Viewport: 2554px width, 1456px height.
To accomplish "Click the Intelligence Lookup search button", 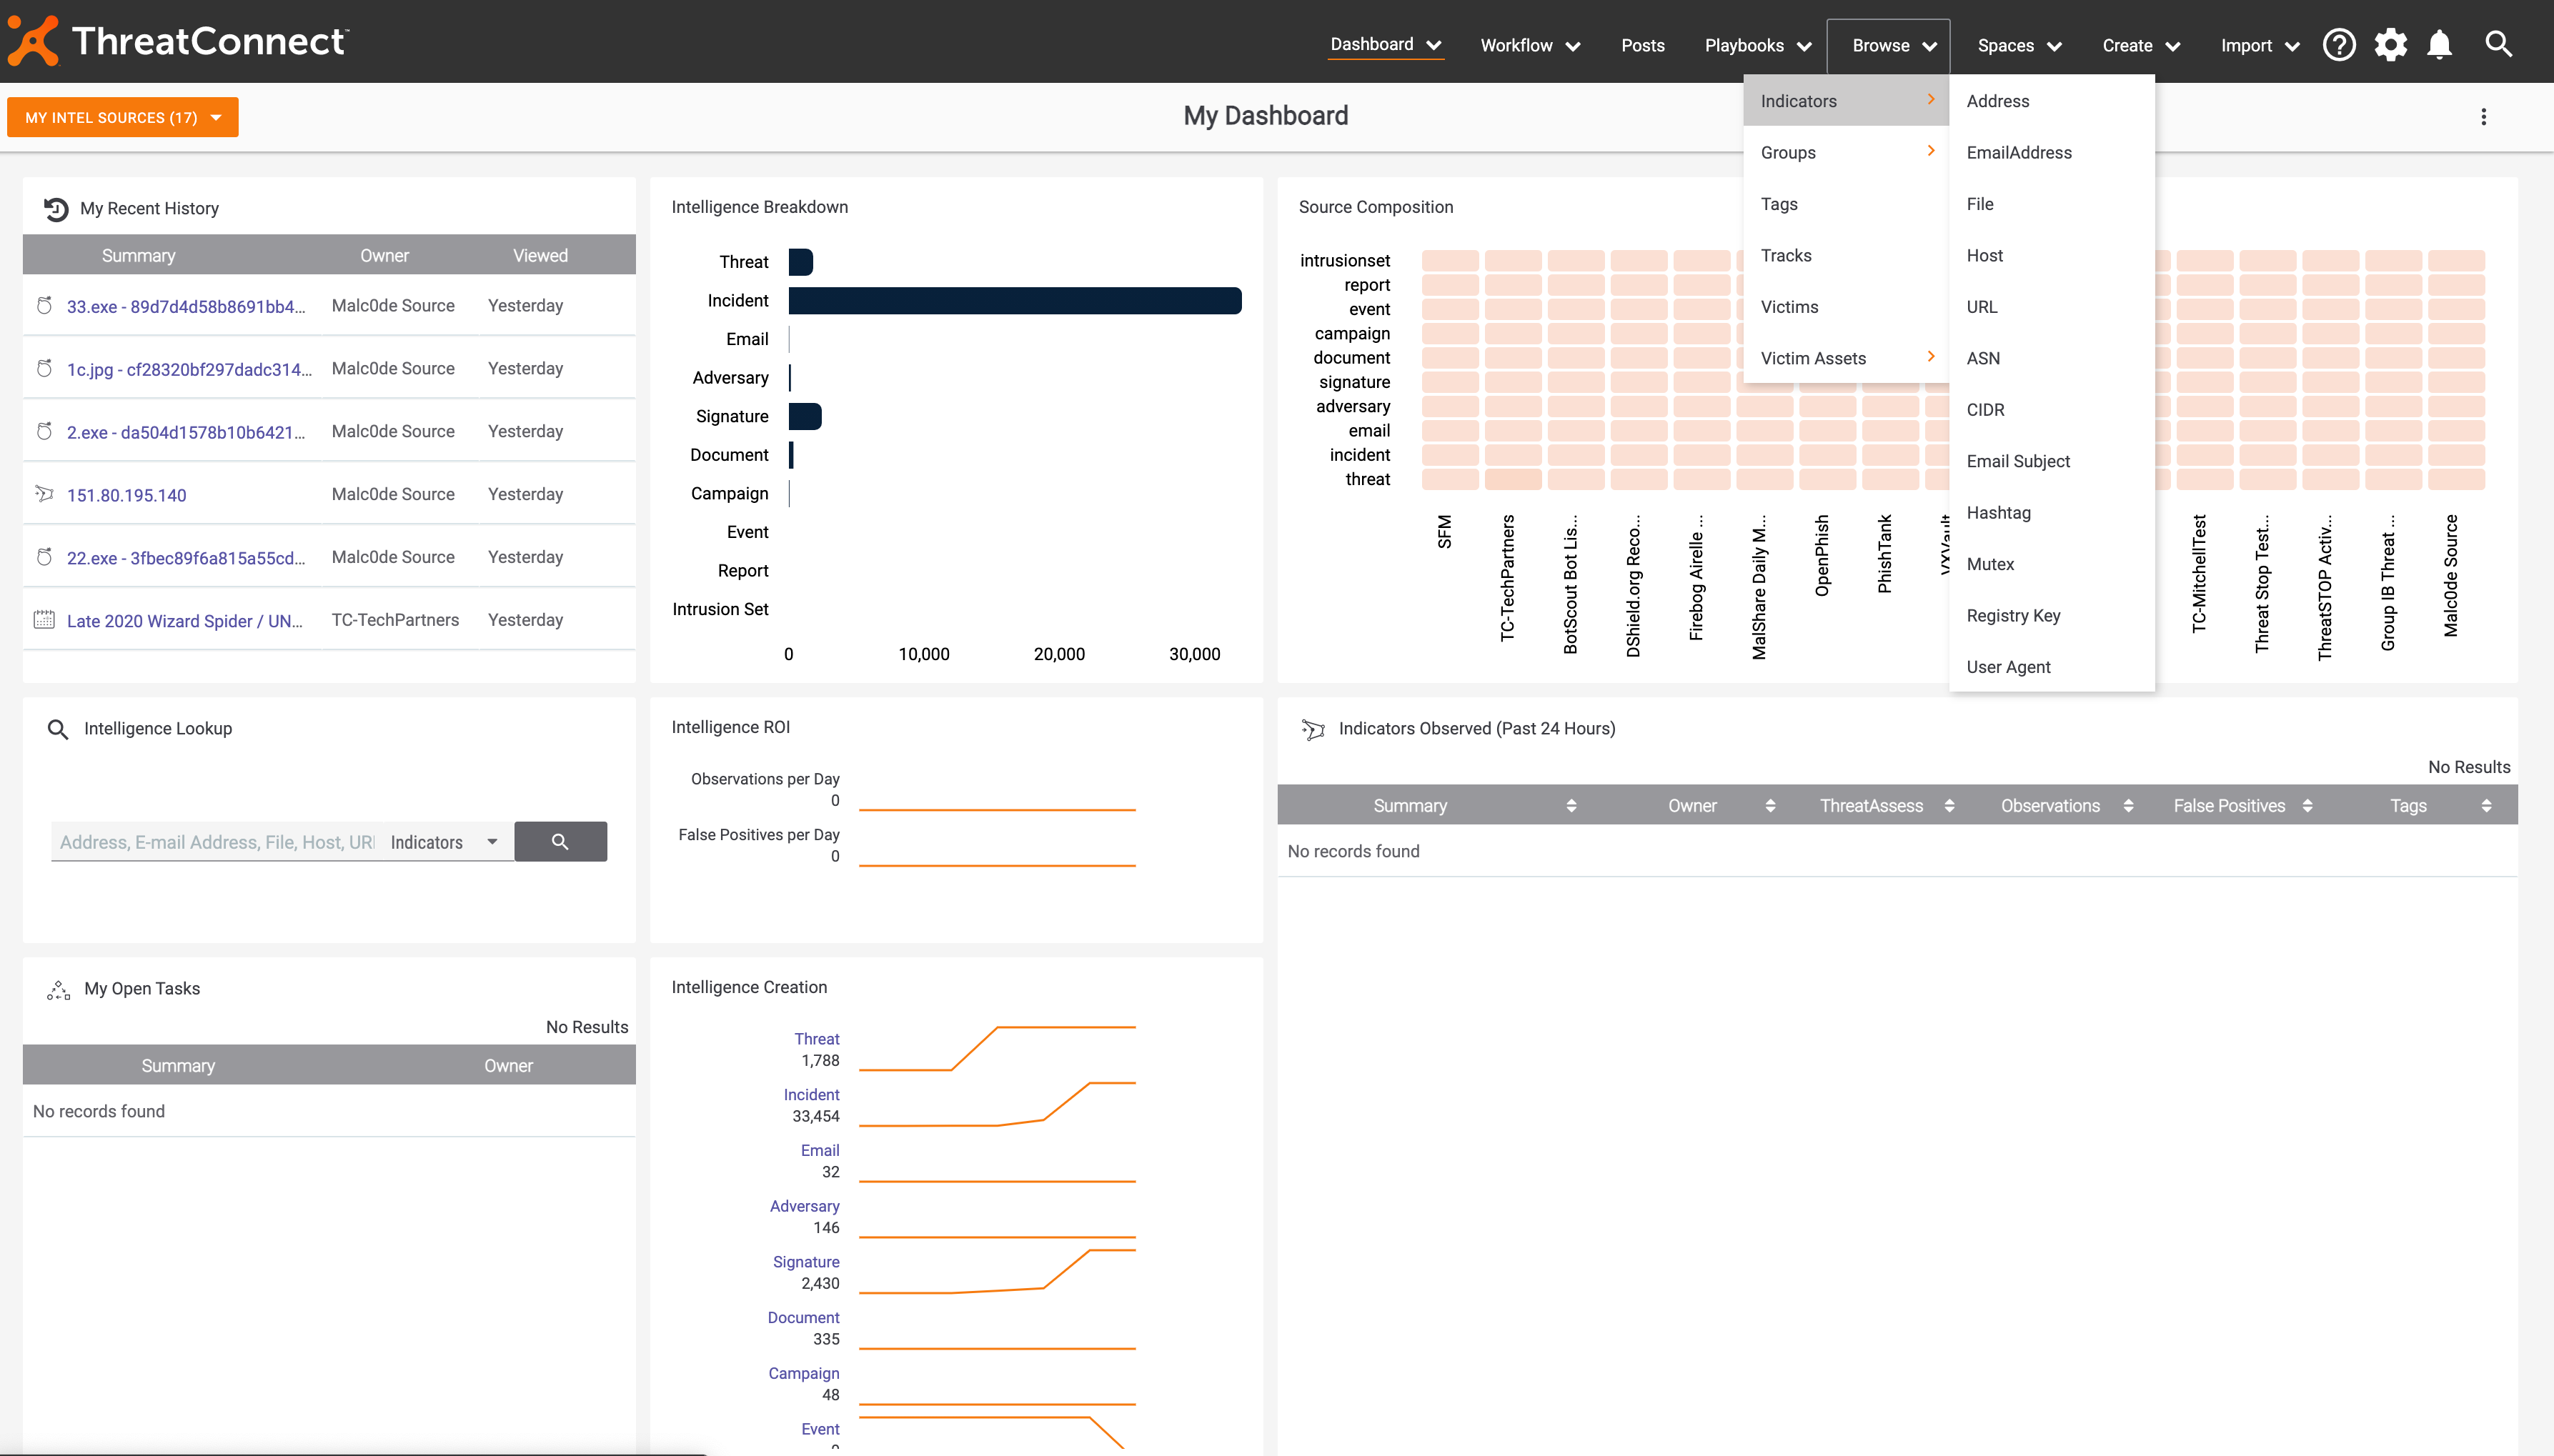I will [560, 842].
